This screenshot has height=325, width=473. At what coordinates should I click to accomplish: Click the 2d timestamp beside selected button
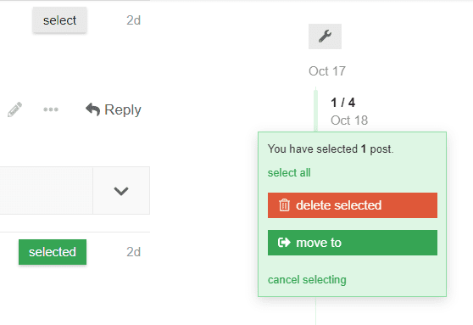coord(134,252)
